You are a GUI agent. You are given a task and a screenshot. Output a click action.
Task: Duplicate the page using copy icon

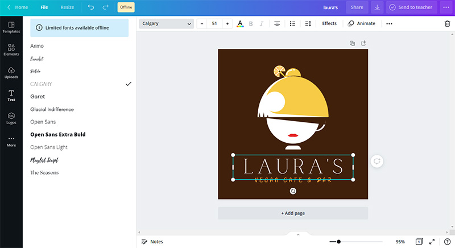coord(352,43)
